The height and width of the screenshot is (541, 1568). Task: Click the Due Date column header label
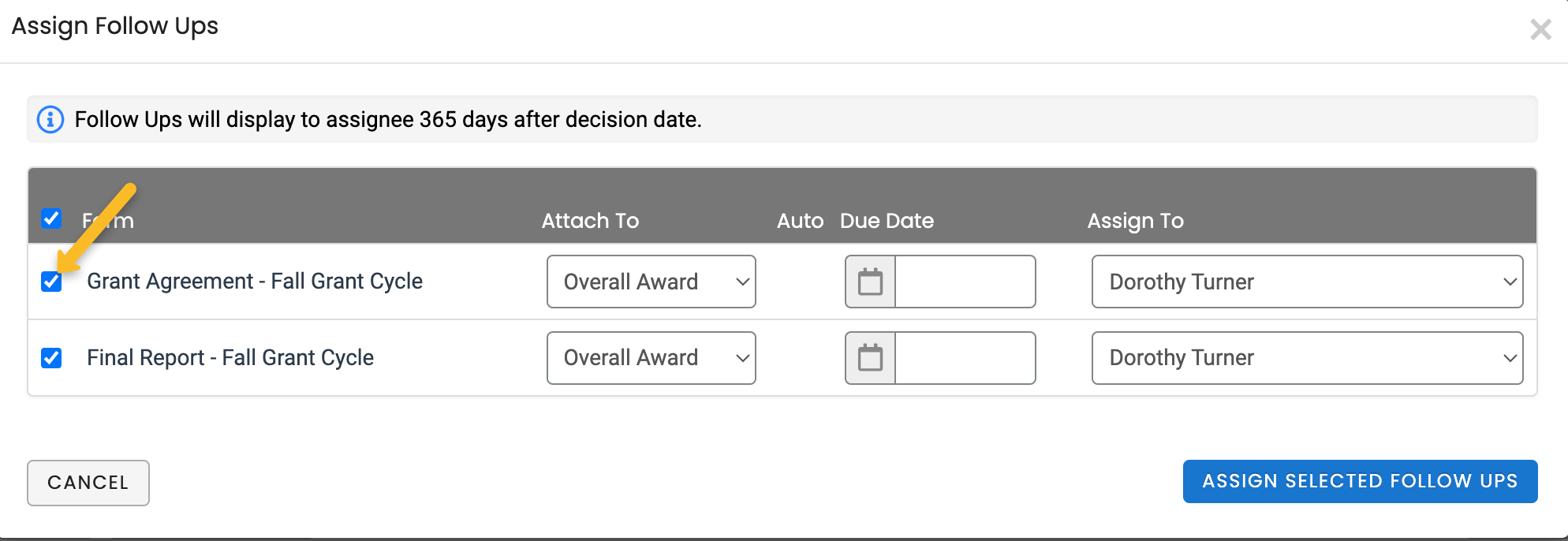coord(887,221)
